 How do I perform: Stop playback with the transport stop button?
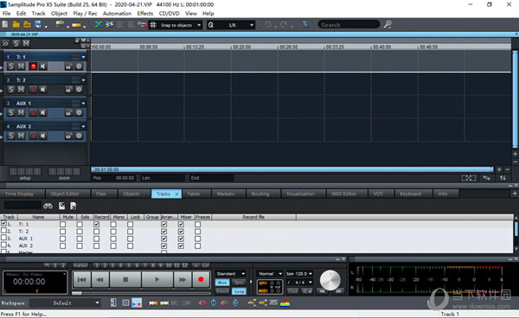pos(125,280)
